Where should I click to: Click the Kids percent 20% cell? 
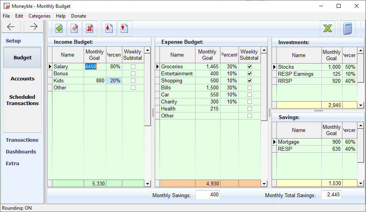click(114, 80)
